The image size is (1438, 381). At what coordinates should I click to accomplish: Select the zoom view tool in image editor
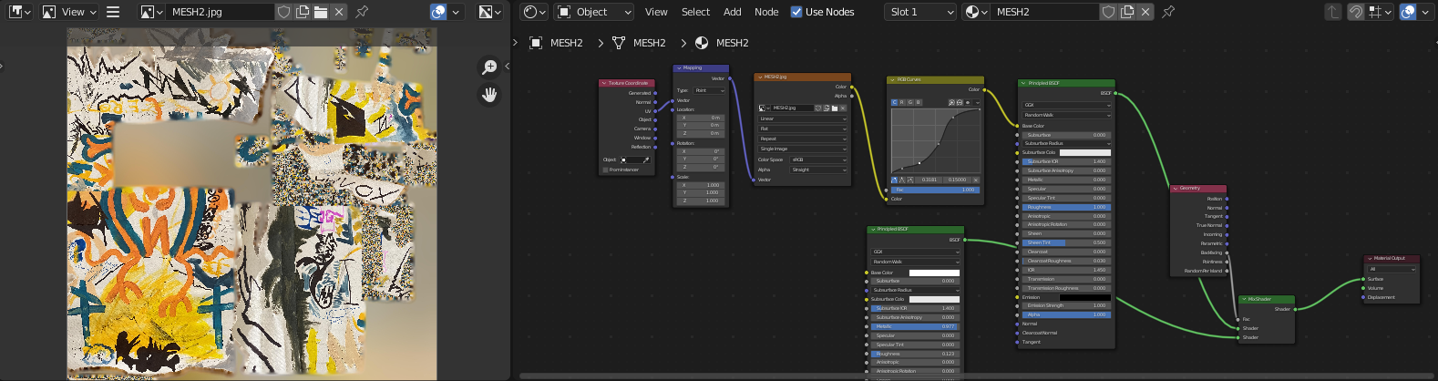489,67
